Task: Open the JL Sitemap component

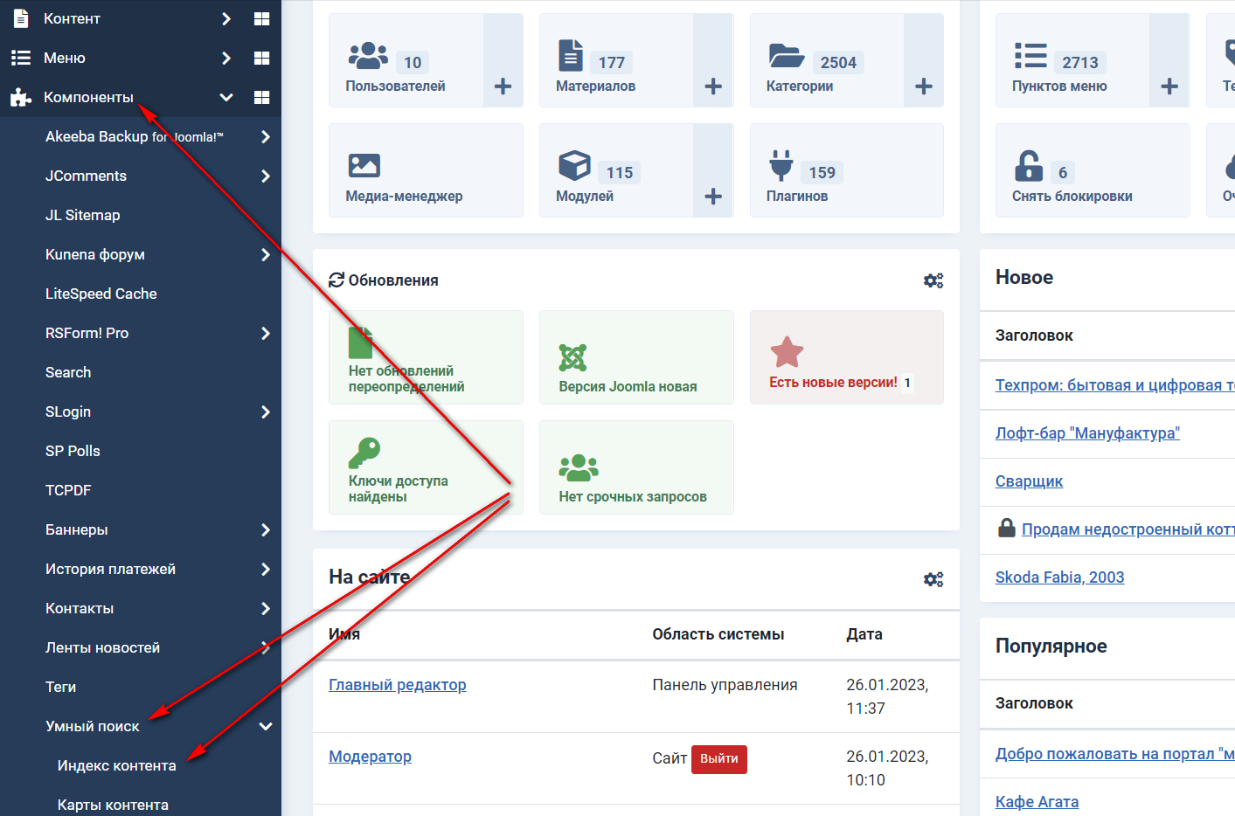Action: (x=83, y=215)
